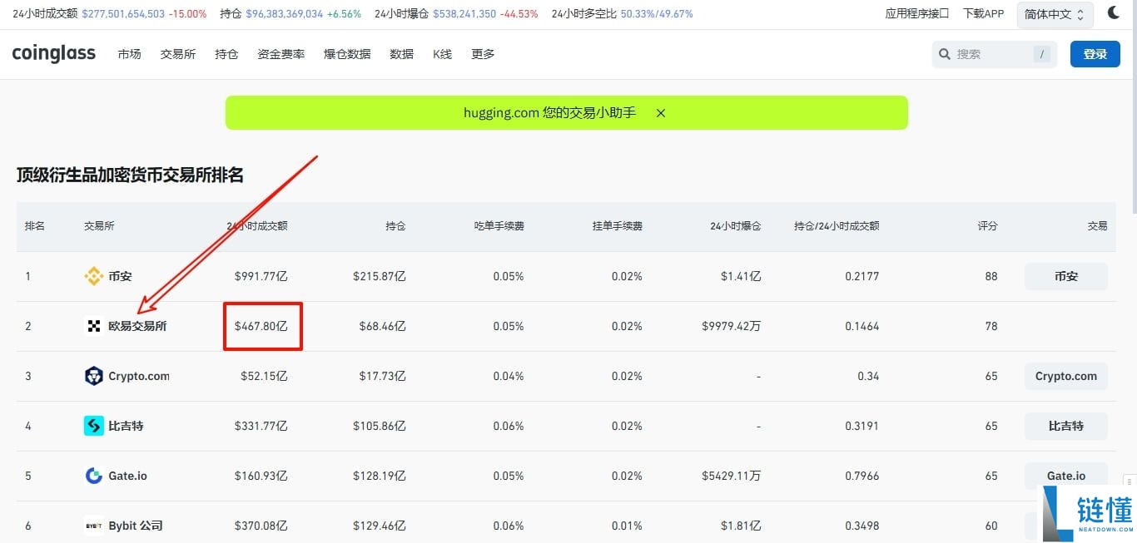The height and width of the screenshot is (543, 1137).
Task: Open the 简体中文 language dropdown
Action: (x=1054, y=13)
